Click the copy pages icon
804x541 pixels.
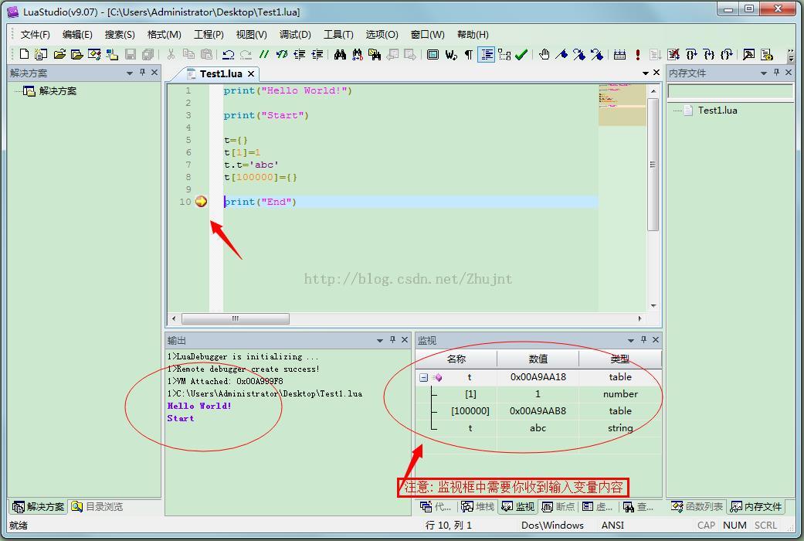(x=188, y=54)
